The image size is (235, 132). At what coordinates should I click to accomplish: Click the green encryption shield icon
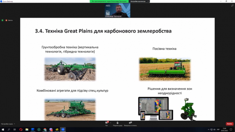(3, 20)
